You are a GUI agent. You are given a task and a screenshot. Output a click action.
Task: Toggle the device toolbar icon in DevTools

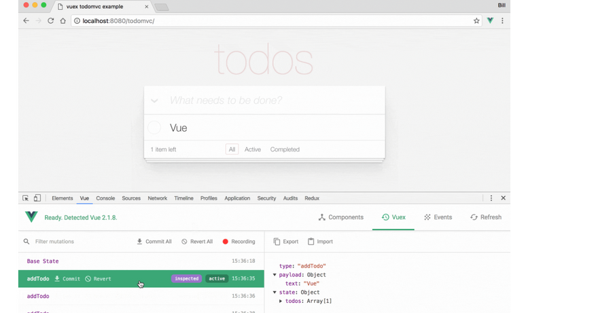tap(37, 198)
